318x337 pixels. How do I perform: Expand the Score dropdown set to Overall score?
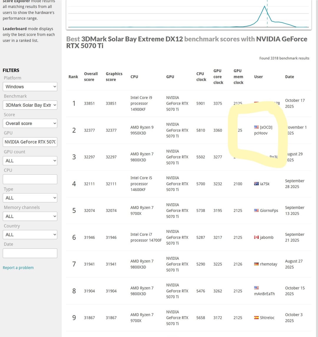(x=30, y=123)
